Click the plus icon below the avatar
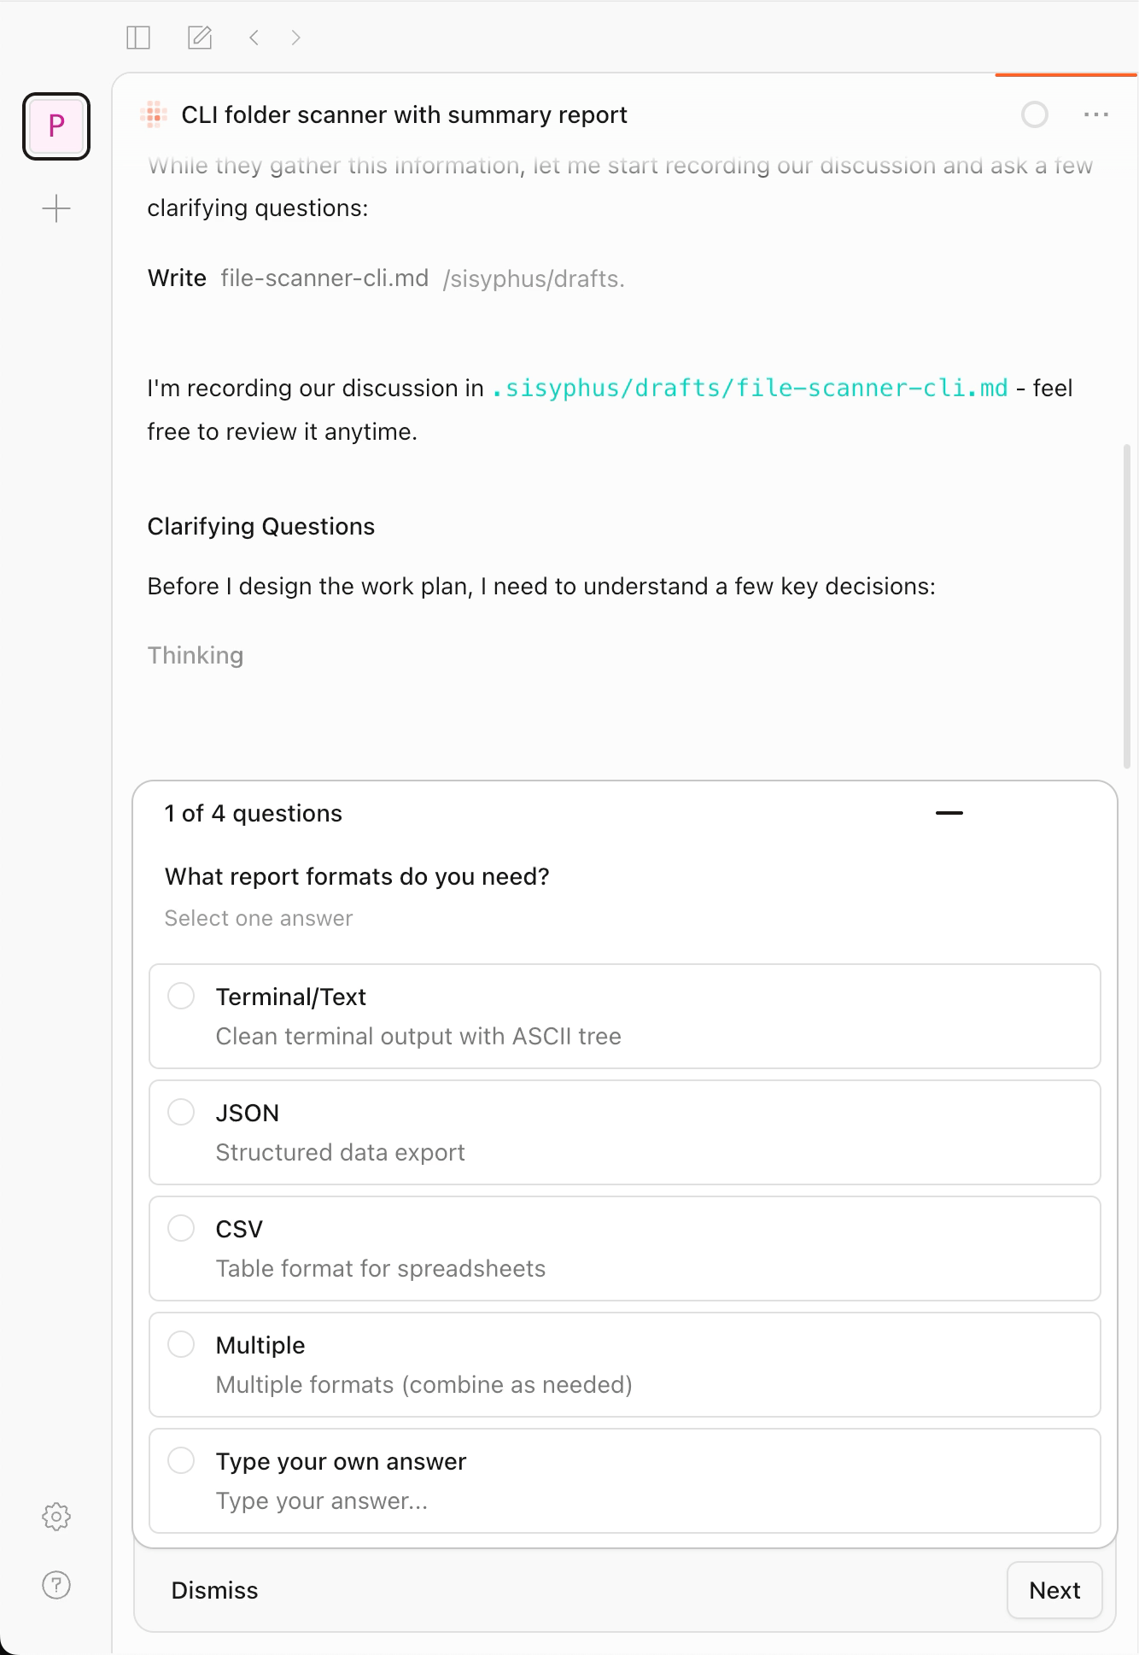The image size is (1139, 1655). (55, 208)
